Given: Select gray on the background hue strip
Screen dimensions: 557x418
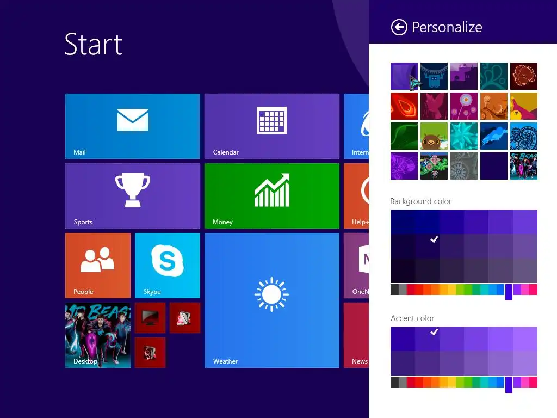Looking at the screenshot, I should tap(403, 290).
